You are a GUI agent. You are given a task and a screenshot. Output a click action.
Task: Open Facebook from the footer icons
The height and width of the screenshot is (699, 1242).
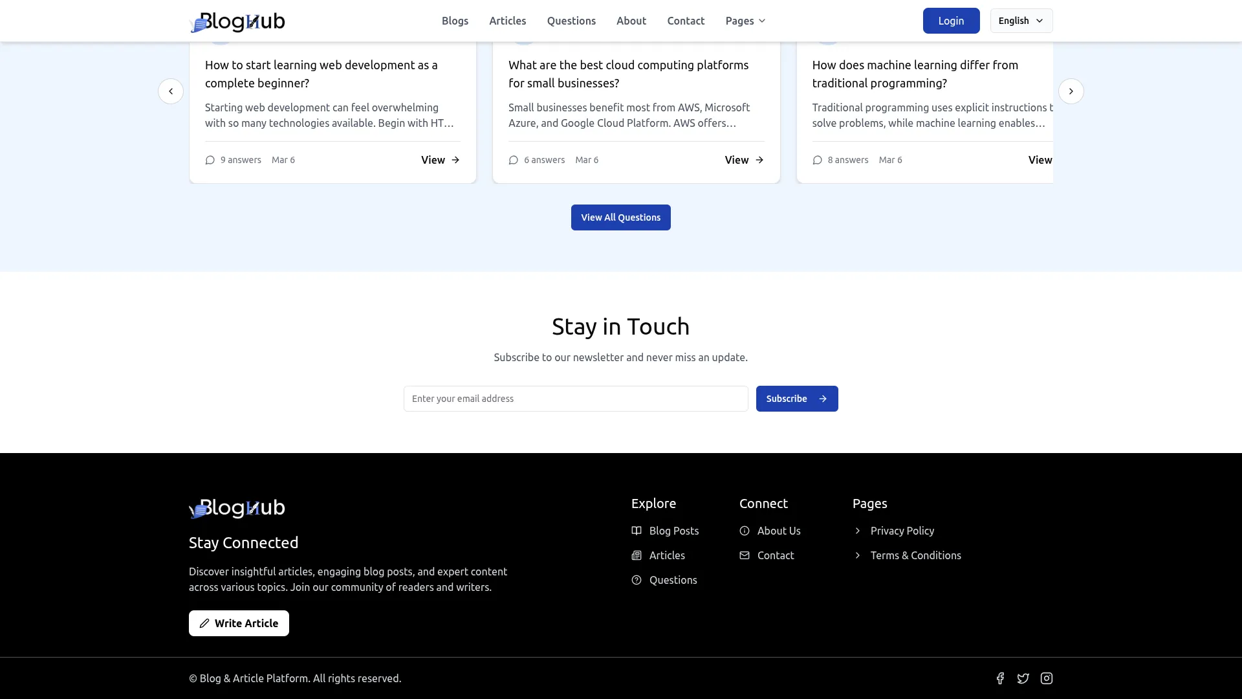pos(1000,678)
